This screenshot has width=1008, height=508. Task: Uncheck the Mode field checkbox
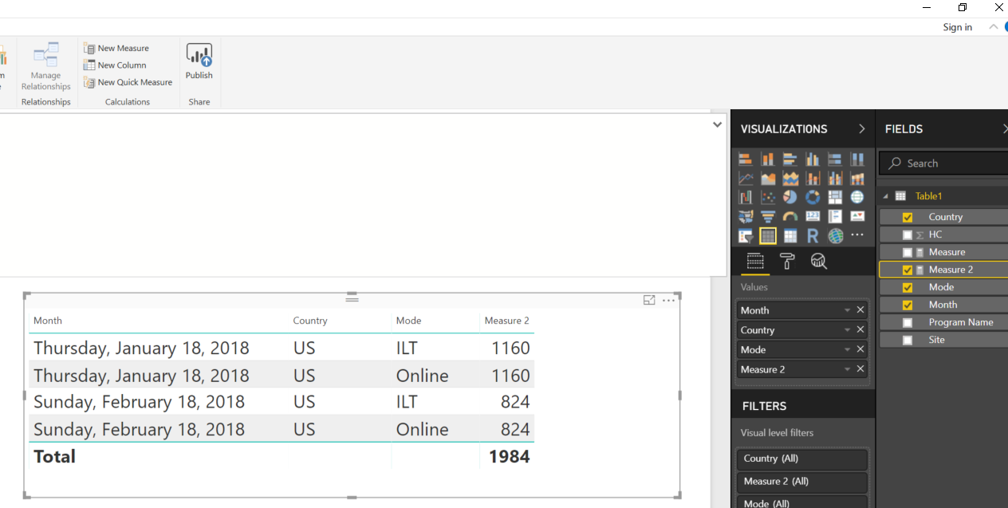coord(908,287)
